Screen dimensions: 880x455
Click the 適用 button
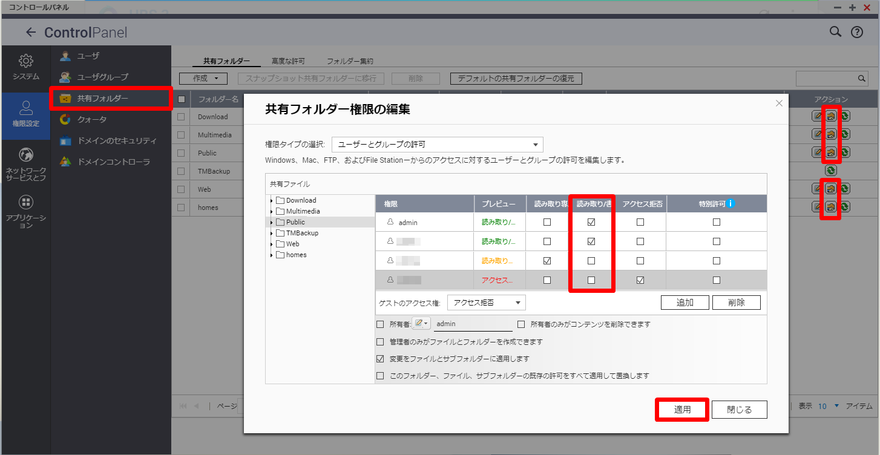coord(683,410)
